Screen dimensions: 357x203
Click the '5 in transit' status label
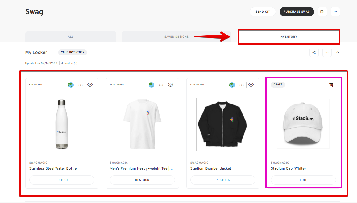coord(35,85)
